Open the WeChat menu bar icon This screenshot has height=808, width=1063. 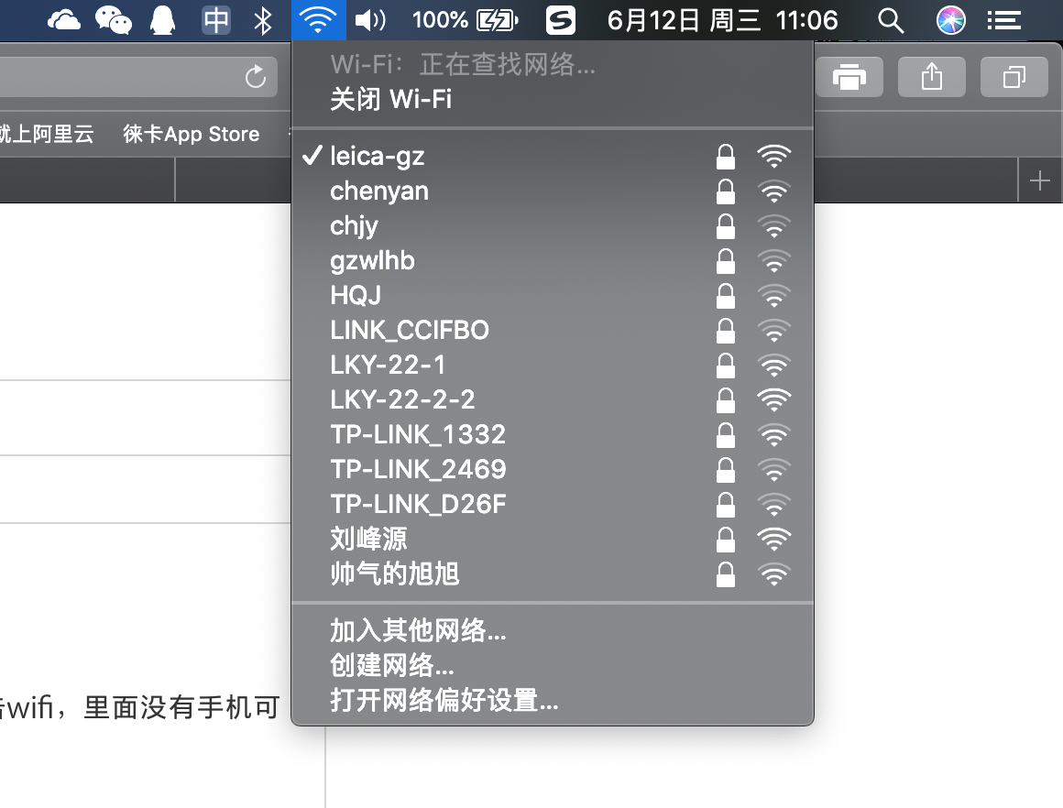tap(114, 20)
